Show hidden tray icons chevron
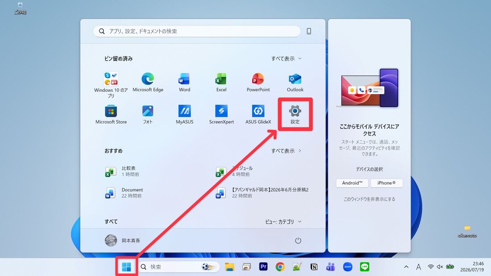 pos(406,267)
